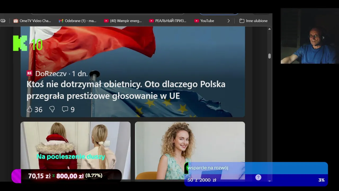Open the YouTube bookmark
The width and height of the screenshot is (339, 191).
point(204,21)
